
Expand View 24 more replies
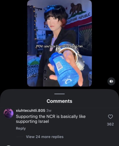coord(45,137)
